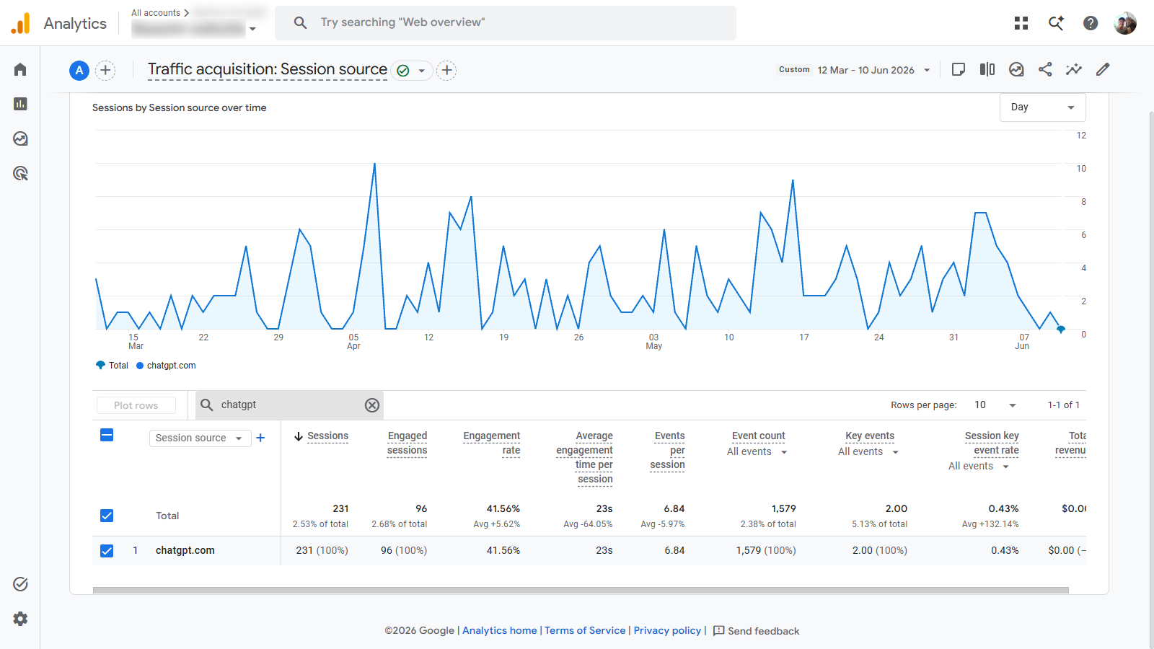Clear the chatgpt search filter
This screenshot has width=1154, height=649.
372,405
